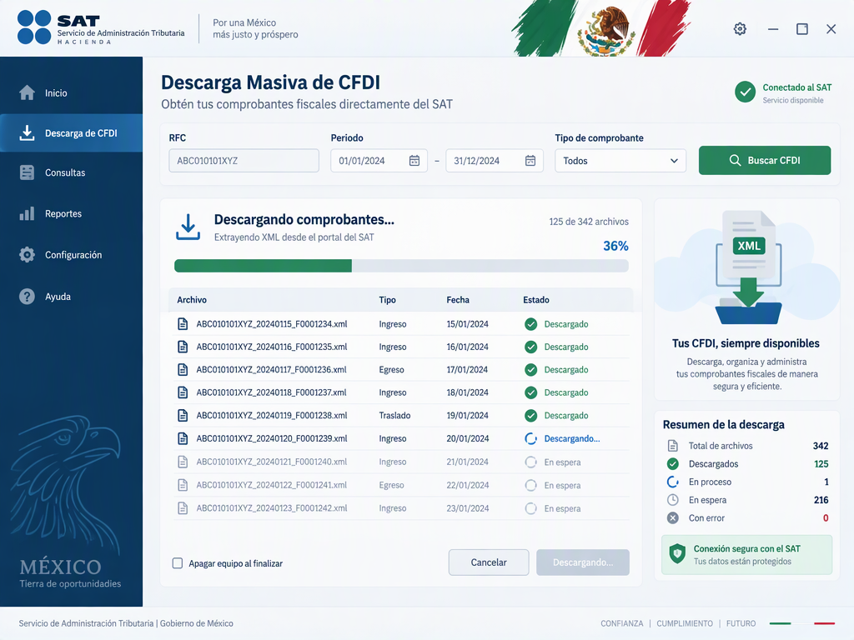The width and height of the screenshot is (854, 640).
Task: Select file ABC010101XYZ_20240119_F0001238.xml
Action: pyautogui.click(x=402, y=416)
